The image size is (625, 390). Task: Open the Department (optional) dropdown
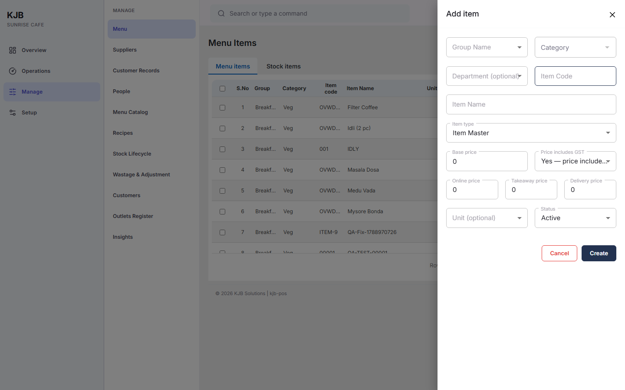tap(487, 76)
